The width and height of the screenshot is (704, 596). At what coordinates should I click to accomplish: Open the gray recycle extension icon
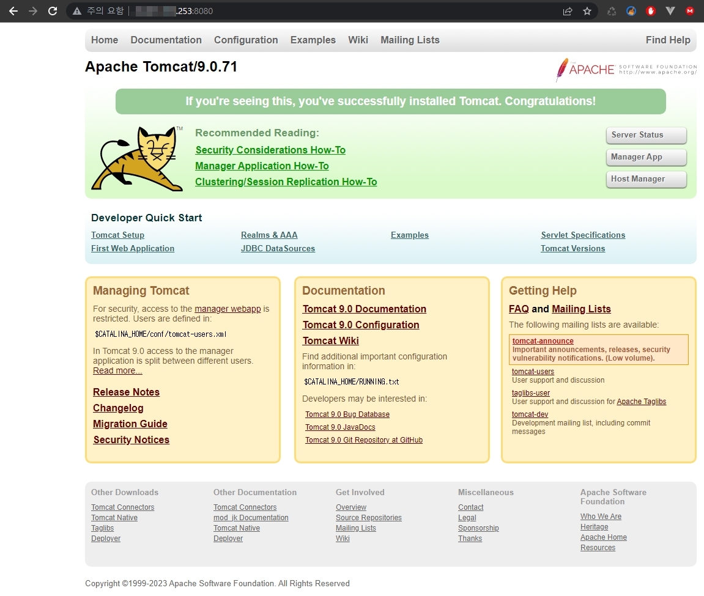point(612,11)
